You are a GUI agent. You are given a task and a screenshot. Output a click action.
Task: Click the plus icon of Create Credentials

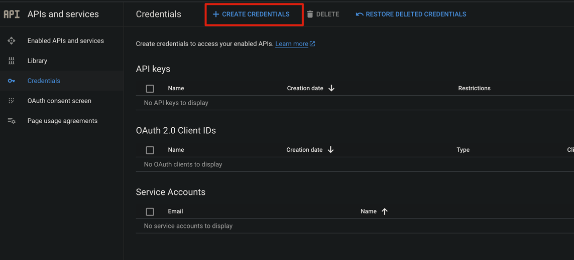(216, 14)
